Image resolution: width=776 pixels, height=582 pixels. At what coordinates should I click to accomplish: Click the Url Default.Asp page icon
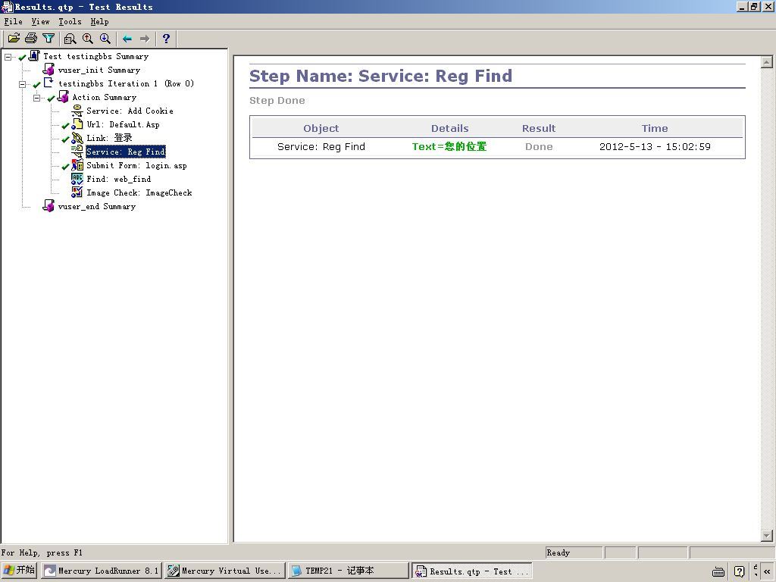coord(77,124)
